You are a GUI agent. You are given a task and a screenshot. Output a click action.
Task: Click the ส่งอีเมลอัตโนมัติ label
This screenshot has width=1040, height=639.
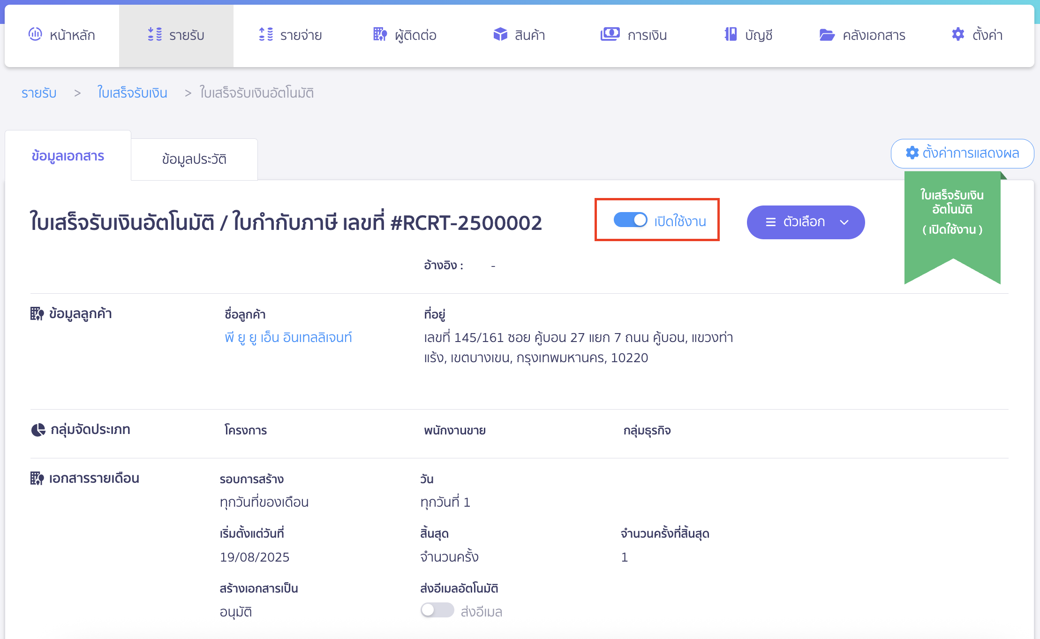(x=459, y=588)
